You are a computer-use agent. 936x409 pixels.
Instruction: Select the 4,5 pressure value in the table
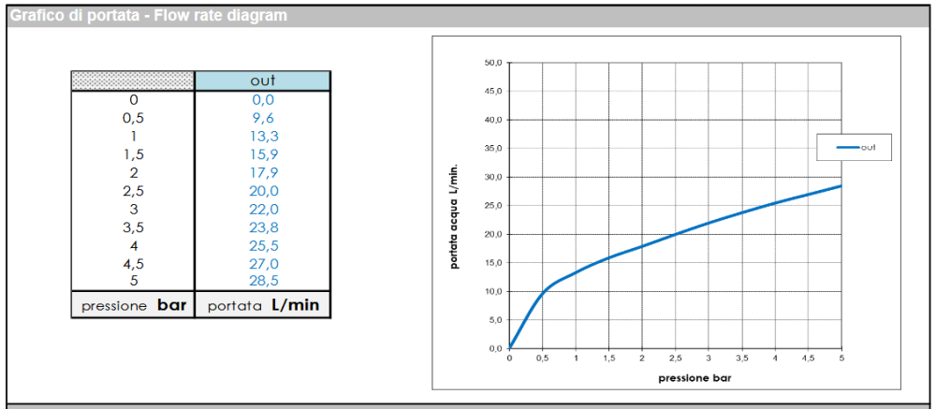click(133, 263)
